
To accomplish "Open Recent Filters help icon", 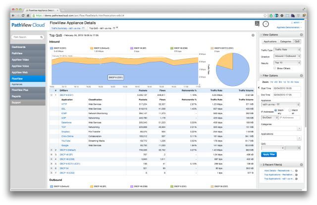I will pos(301,164).
